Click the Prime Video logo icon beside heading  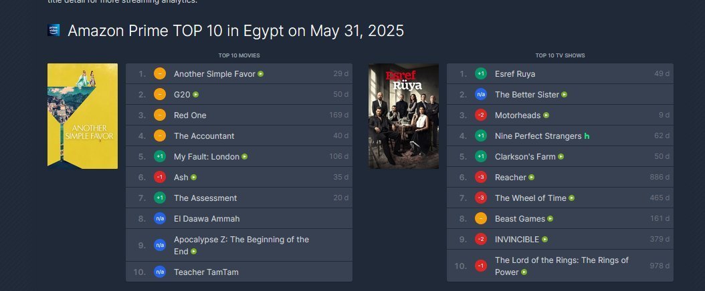(x=54, y=30)
